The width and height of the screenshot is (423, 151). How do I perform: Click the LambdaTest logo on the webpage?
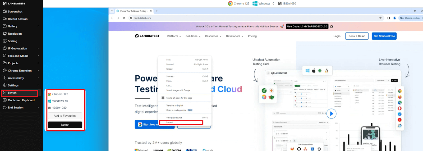click(x=147, y=36)
